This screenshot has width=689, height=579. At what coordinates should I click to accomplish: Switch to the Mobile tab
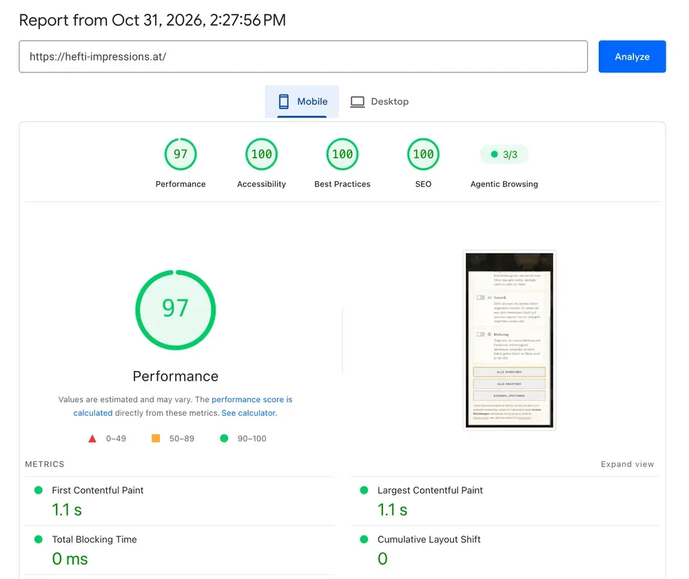click(x=302, y=101)
